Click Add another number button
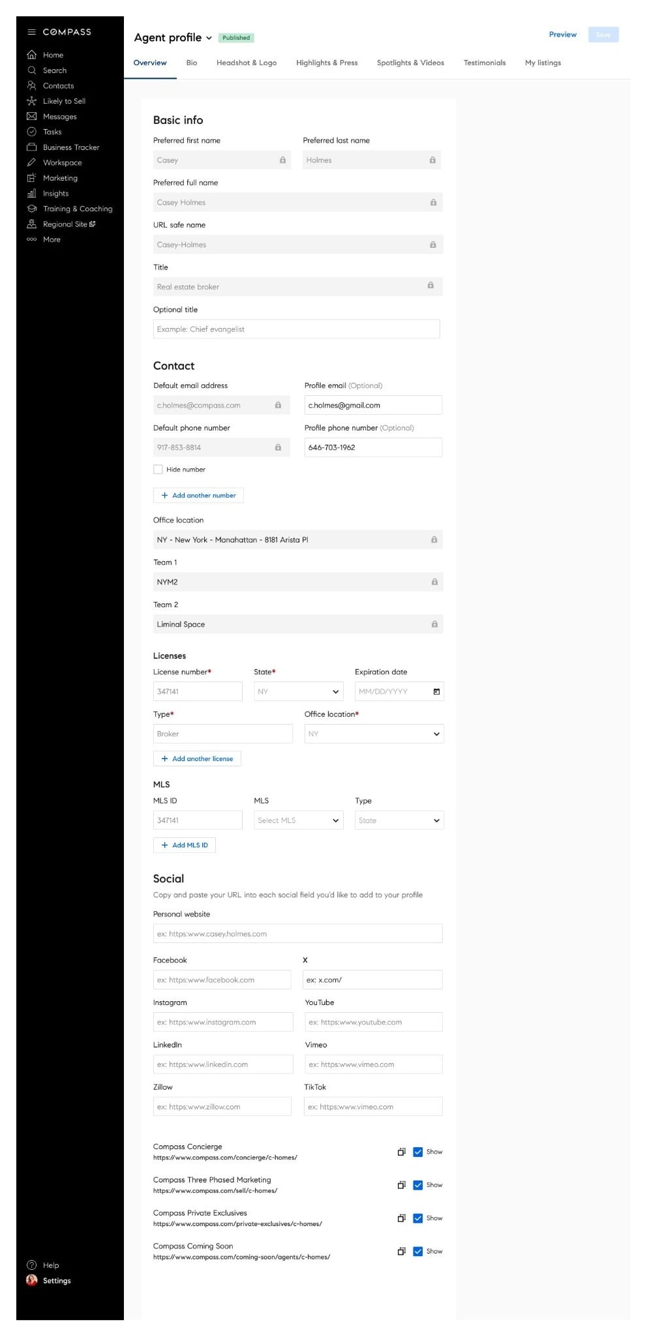The height and width of the screenshot is (1337, 647). [198, 496]
